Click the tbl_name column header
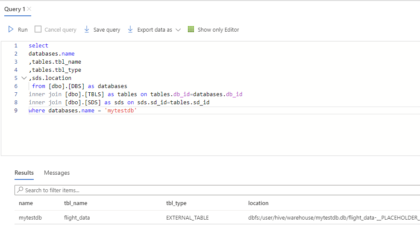Screen dimensions: 420x226 coord(76,203)
